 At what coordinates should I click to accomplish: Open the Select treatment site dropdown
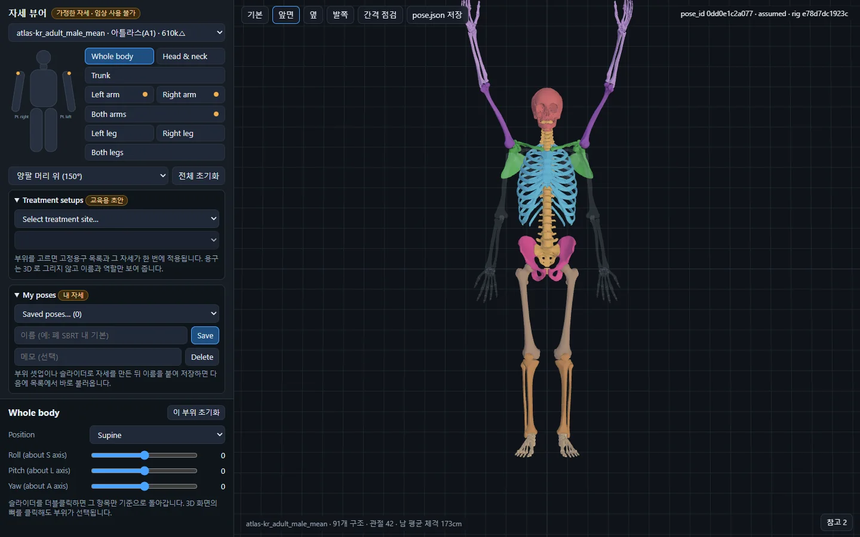(116, 219)
